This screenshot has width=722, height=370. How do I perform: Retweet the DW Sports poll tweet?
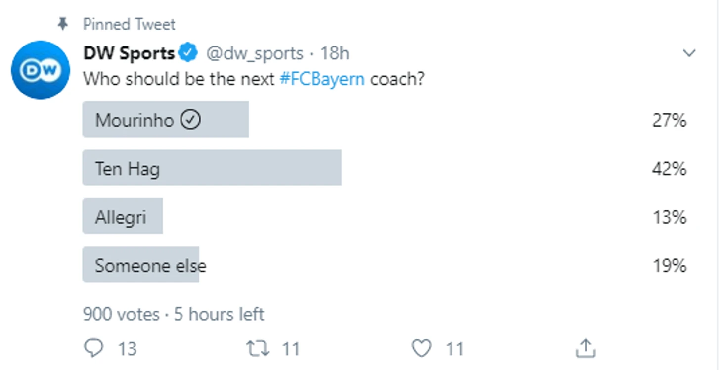pos(258,348)
